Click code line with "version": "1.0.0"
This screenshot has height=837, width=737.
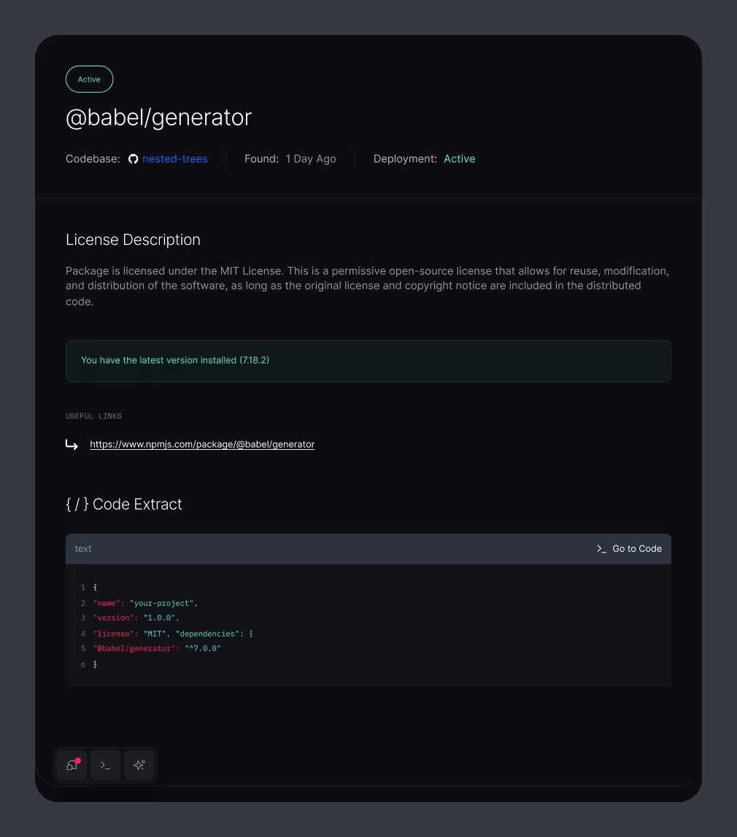[x=136, y=618]
